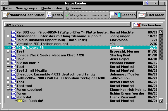The image size is (168, 111).
Task: Click envelope icon of PC Software FS
Action: pos(14,48)
